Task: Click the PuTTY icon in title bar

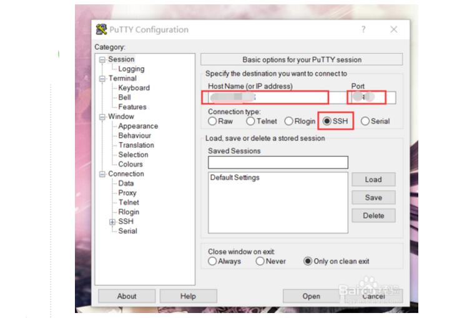Action: [101, 29]
